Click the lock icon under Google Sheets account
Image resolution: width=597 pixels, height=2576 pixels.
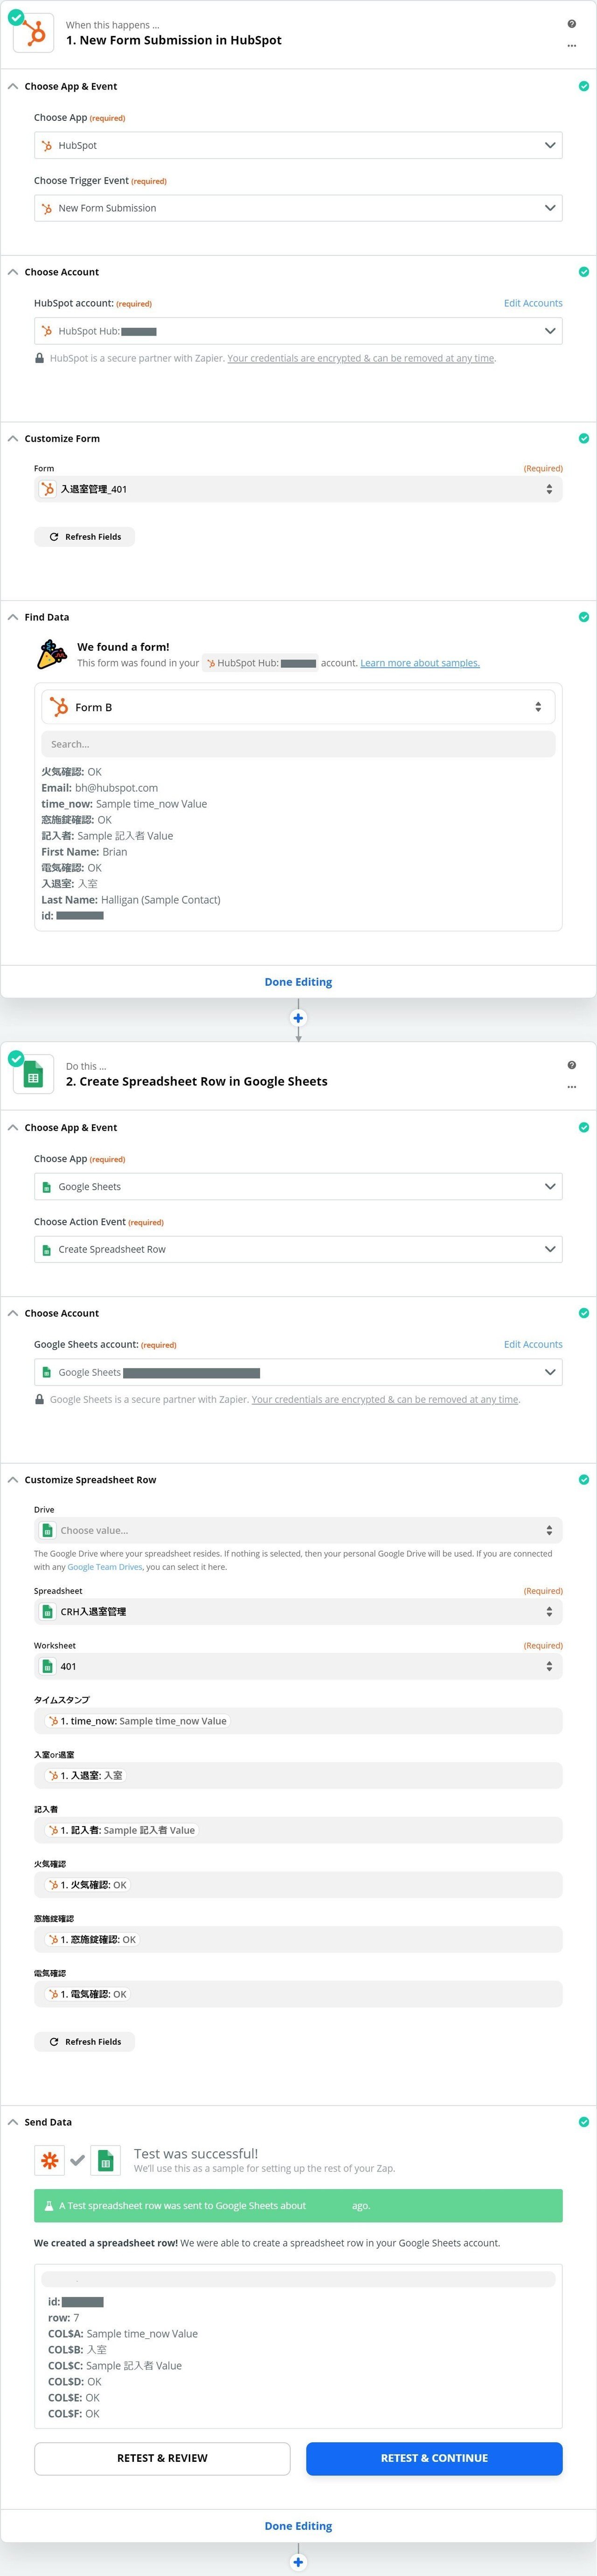coord(39,1399)
